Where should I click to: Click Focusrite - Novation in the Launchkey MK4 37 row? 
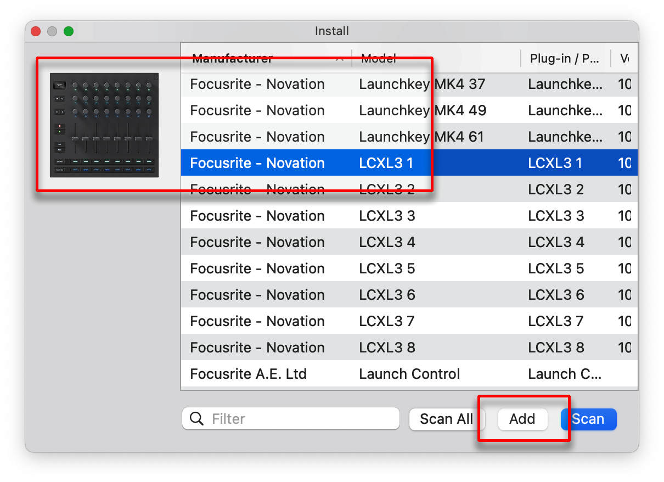click(x=257, y=84)
